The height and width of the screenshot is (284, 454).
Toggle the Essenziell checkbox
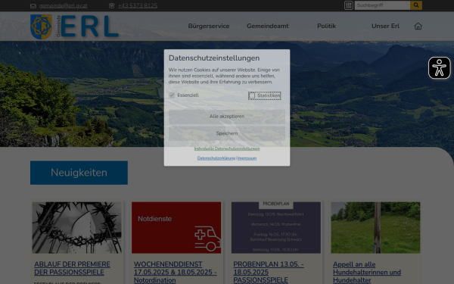(172, 95)
